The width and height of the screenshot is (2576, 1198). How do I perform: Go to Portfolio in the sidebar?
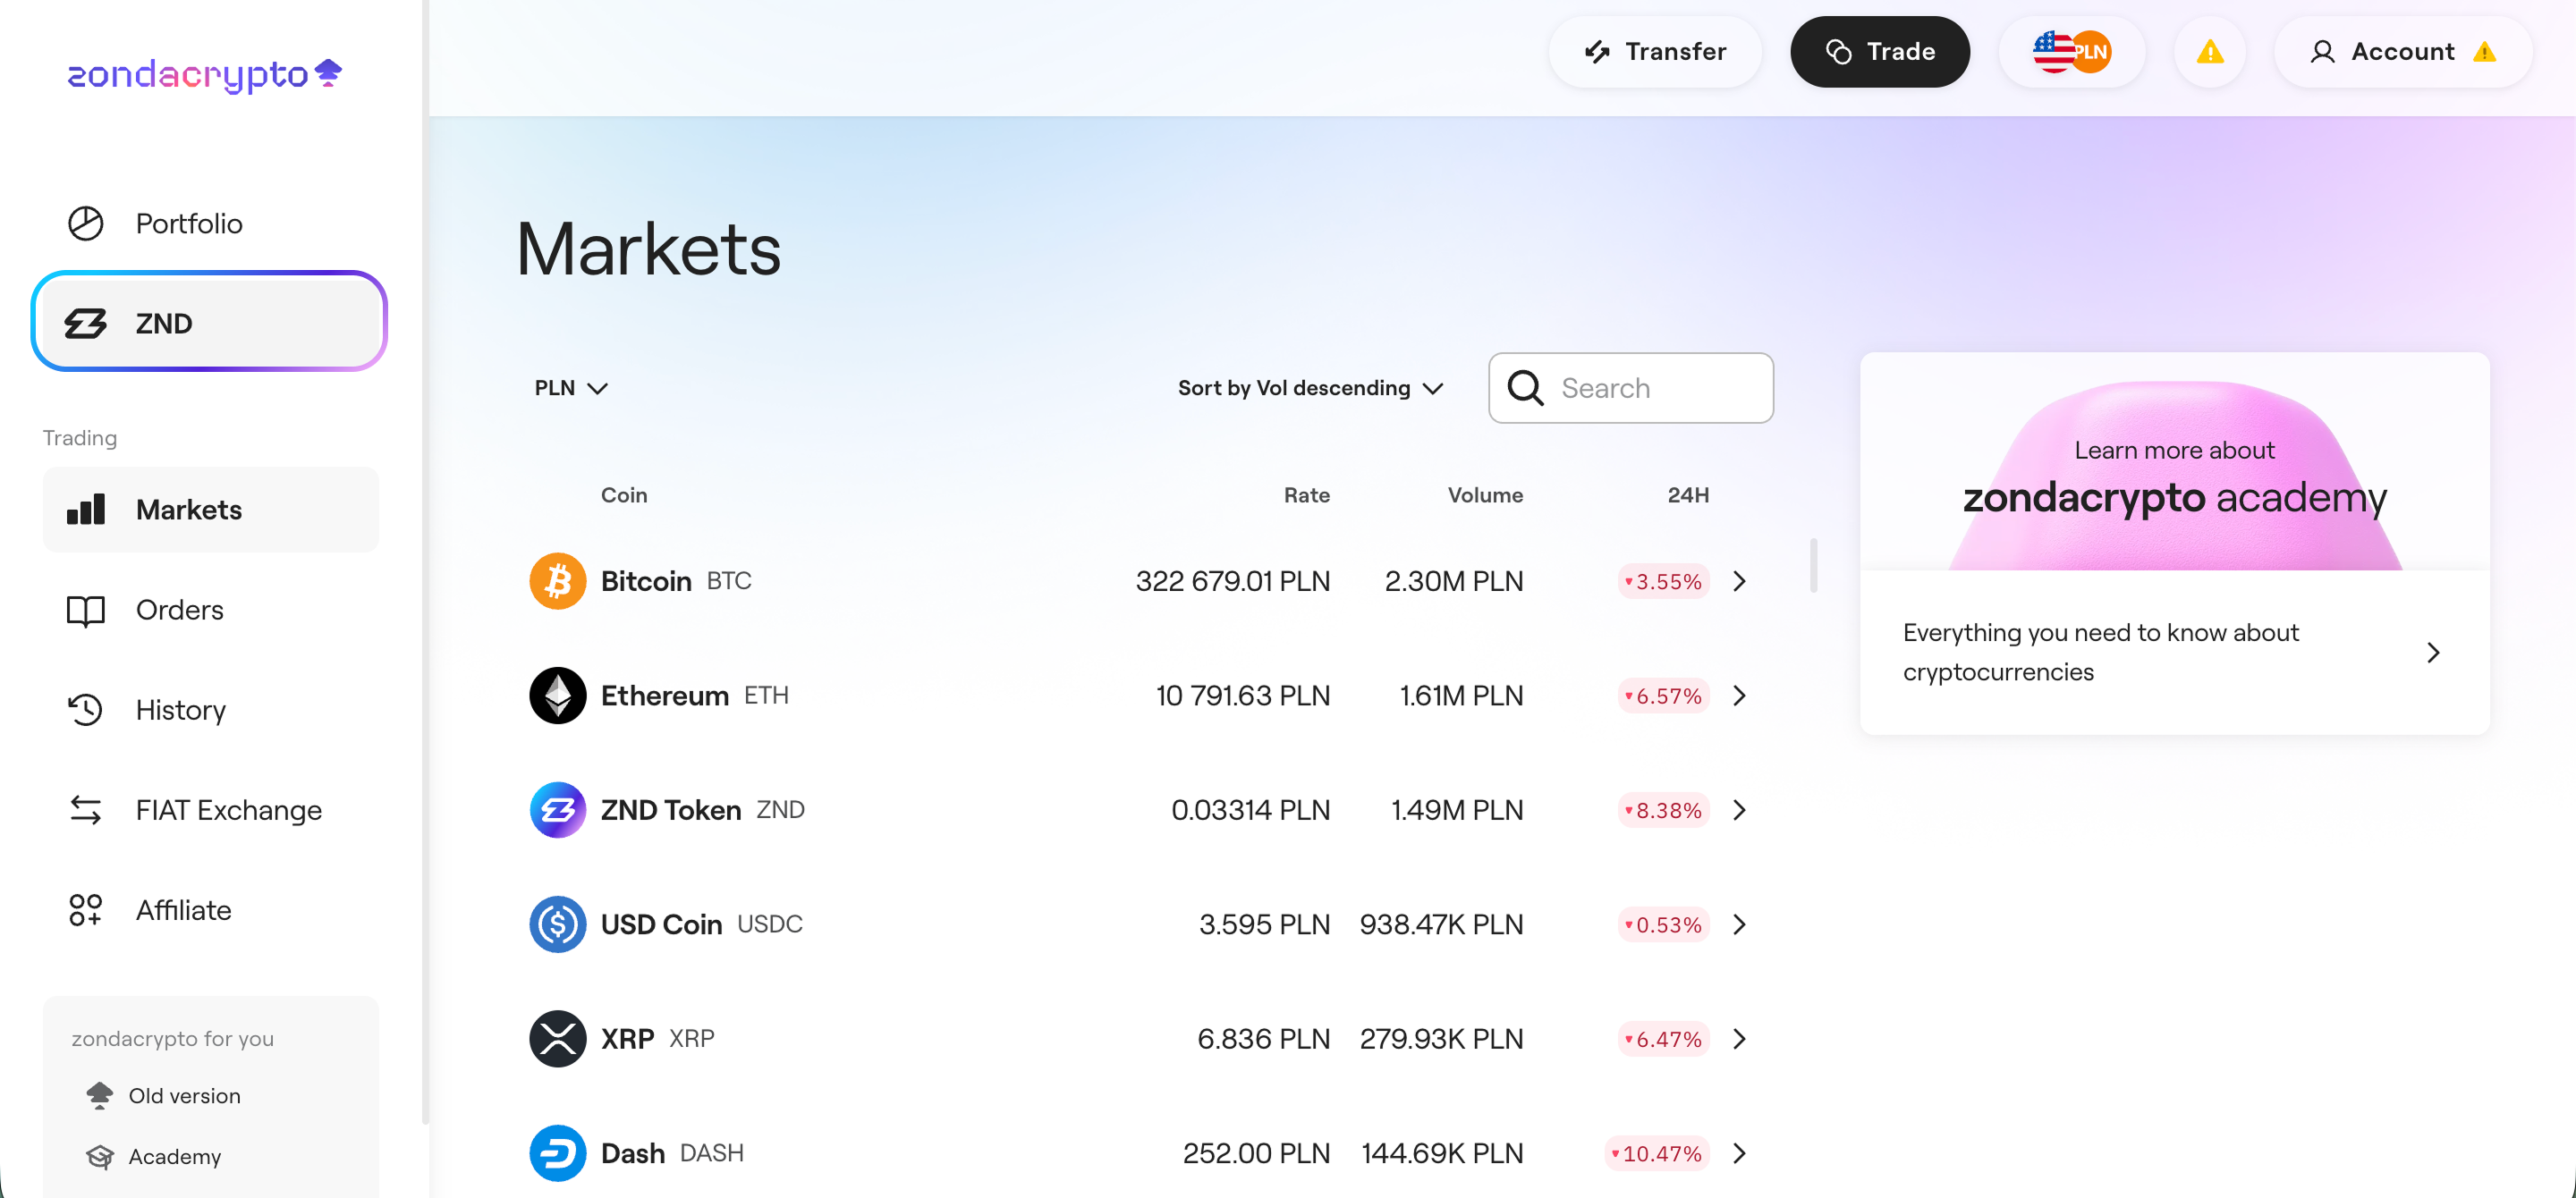[188, 223]
